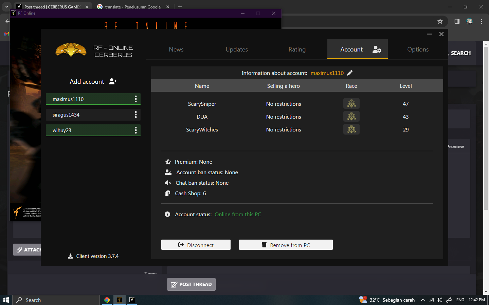This screenshot has width=489, height=305.
Task: Click Client version 3.7.4 text
Action: [x=97, y=256]
